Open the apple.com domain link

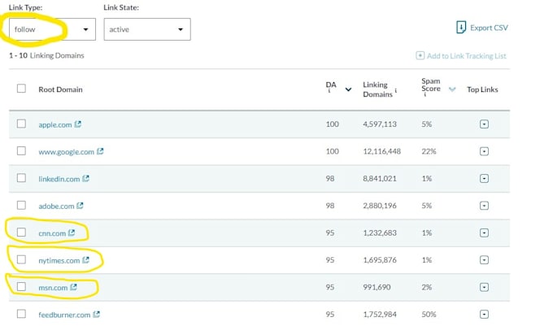click(55, 124)
